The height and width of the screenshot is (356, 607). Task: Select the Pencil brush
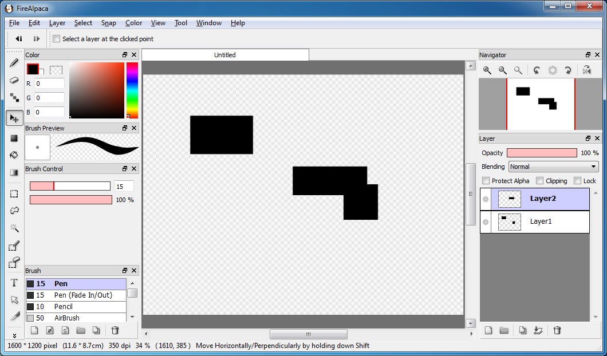[x=76, y=306]
